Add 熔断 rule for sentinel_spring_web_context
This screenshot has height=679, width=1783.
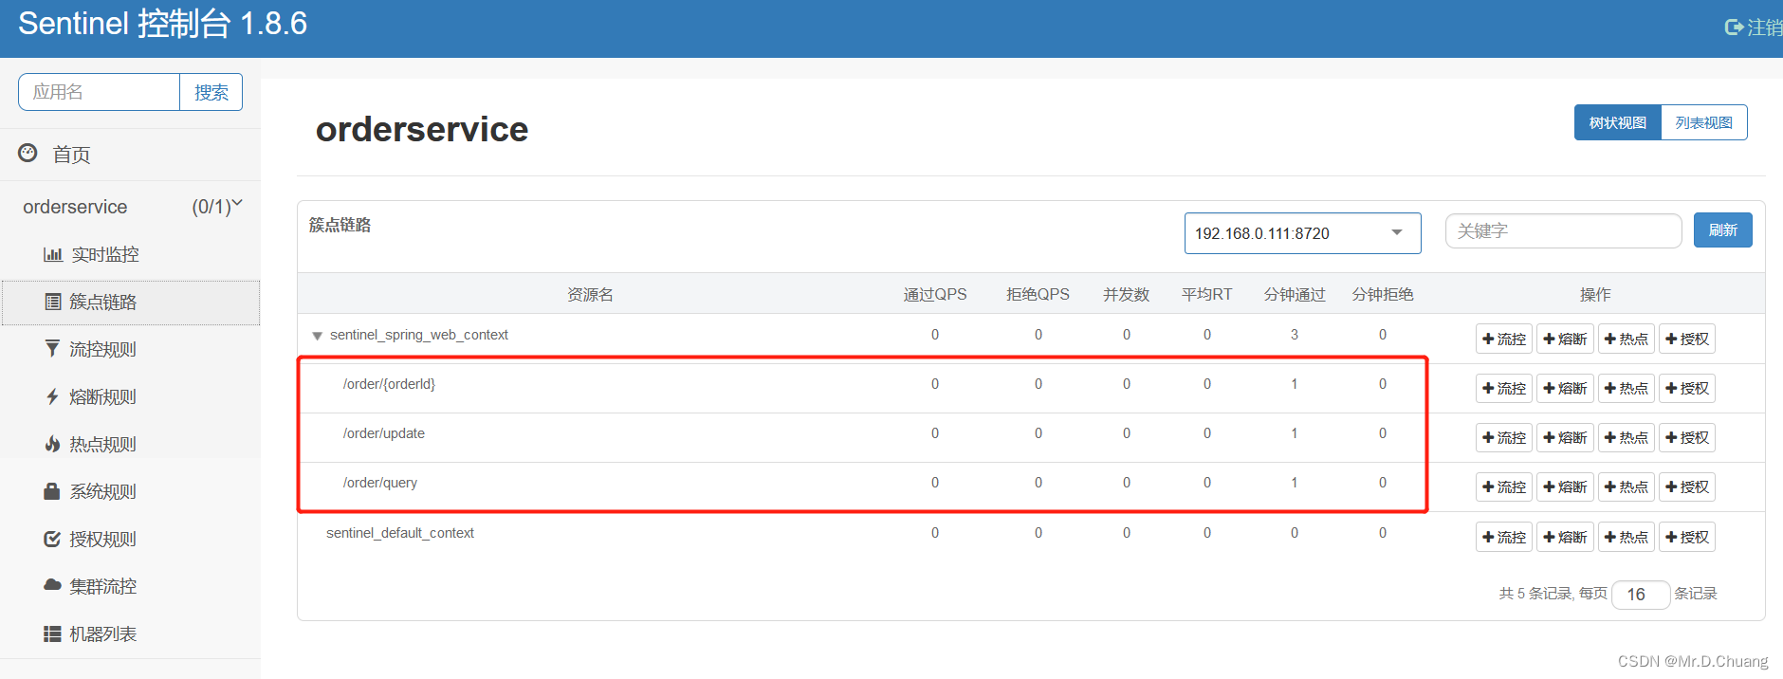tap(1565, 339)
